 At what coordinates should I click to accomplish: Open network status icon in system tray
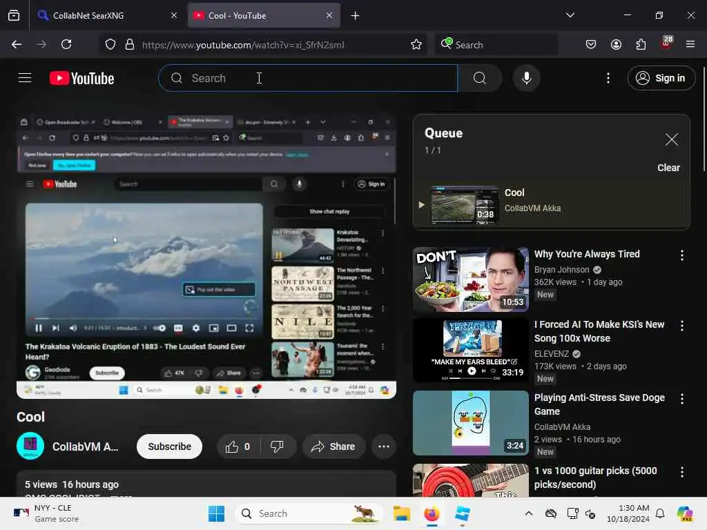coord(572,513)
